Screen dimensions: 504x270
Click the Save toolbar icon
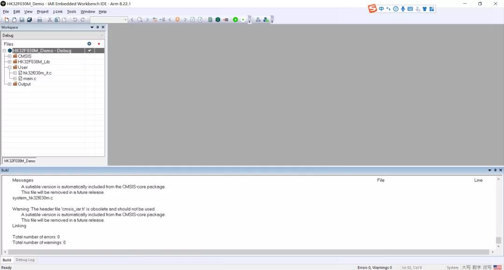click(x=22, y=20)
